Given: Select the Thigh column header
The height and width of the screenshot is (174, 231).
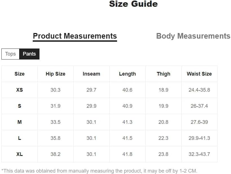Looking at the screenshot, I should point(163,74).
